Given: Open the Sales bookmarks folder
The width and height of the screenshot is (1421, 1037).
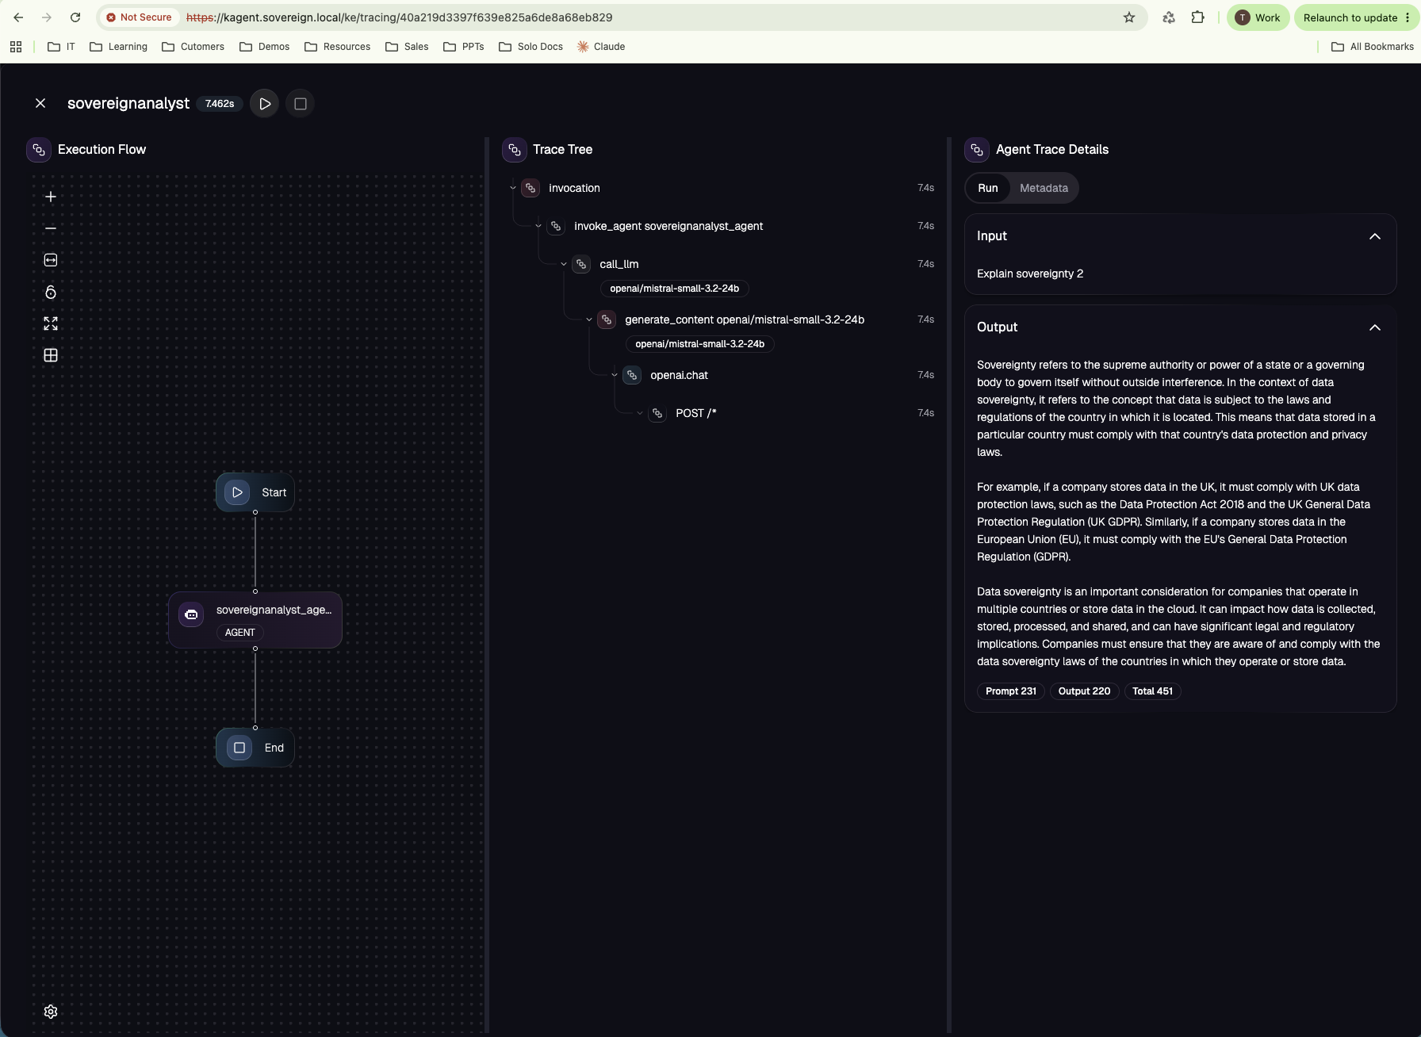Looking at the screenshot, I should [407, 47].
